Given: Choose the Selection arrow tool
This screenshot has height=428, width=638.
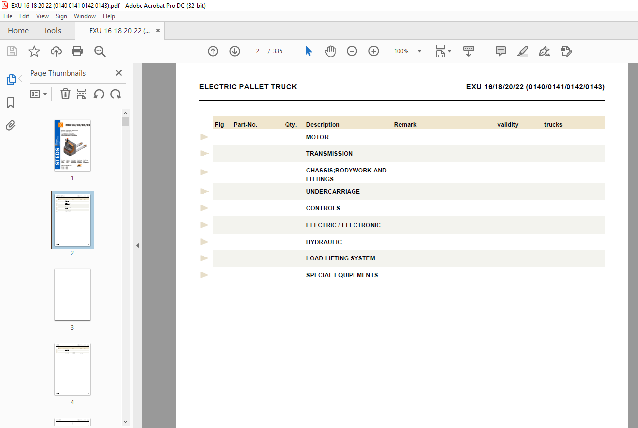Looking at the screenshot, I should (308, 51).
